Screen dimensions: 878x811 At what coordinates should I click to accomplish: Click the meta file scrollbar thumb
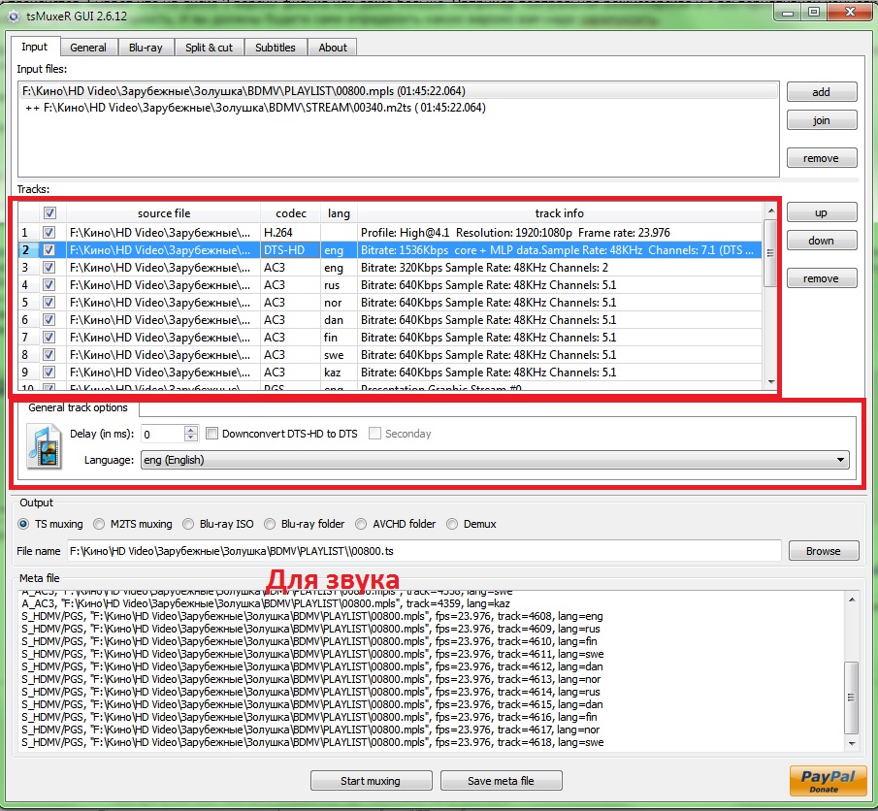pyautogui.click(x=852, y=697)
